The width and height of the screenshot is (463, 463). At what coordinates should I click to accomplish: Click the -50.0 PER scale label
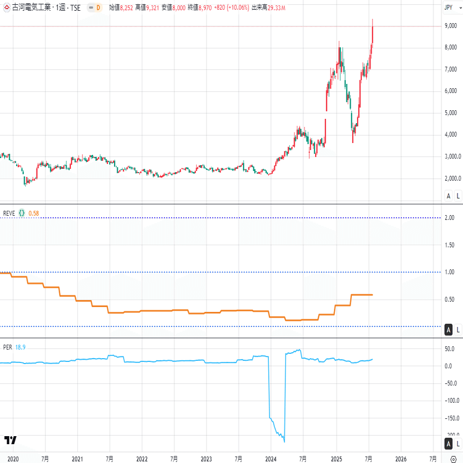click(x=451, y=383)
